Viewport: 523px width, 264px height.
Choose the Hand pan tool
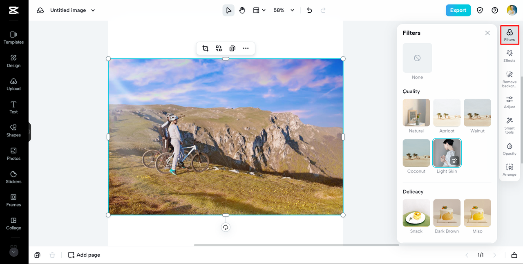click(242, 10)
